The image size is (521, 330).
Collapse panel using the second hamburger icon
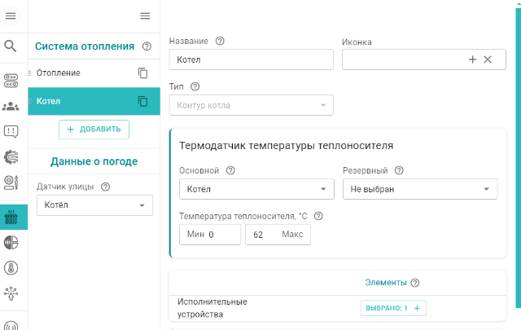click(145, 15)
